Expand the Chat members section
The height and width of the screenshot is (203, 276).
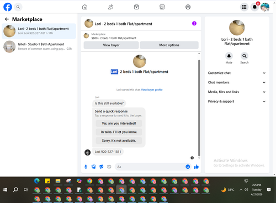pos(237,82)
